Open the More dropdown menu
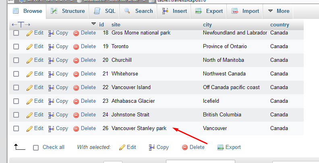The width and height of the screenshot is (319, 163). coord(278,11)
